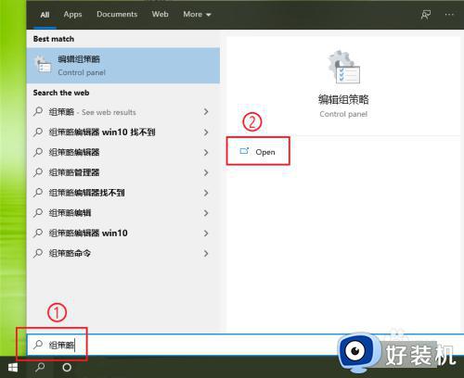
Task: Select suggestion 组策略编辑器 win10
Action: (123, 233)
